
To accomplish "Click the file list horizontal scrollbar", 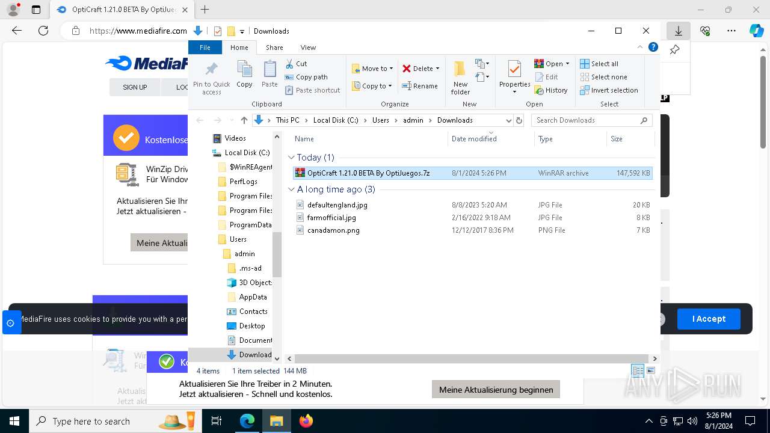I will click(471, 358).
